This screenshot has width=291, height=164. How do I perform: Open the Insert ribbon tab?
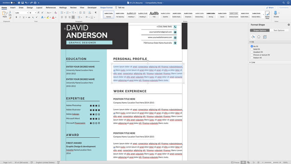13,8
